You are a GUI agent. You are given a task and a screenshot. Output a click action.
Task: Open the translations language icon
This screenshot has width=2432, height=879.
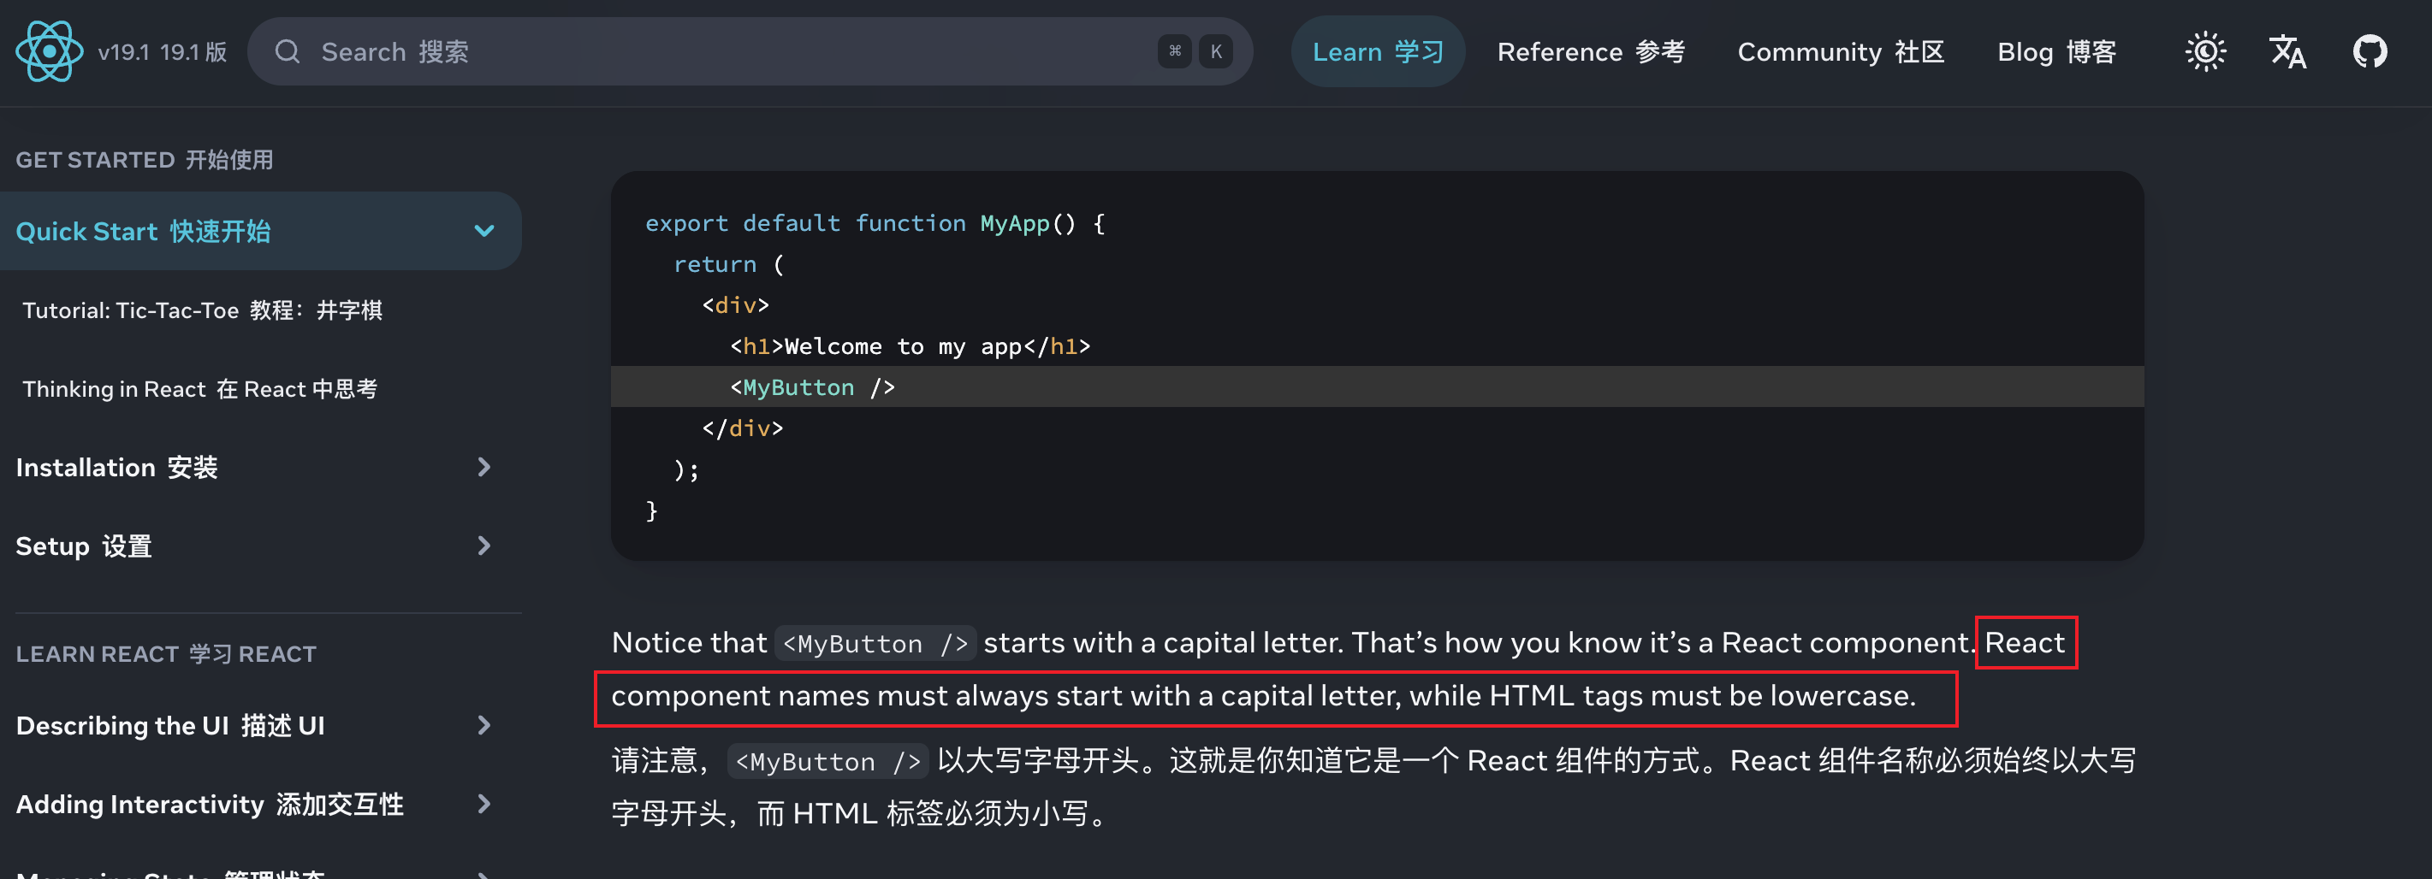(x=2287, y=51)
